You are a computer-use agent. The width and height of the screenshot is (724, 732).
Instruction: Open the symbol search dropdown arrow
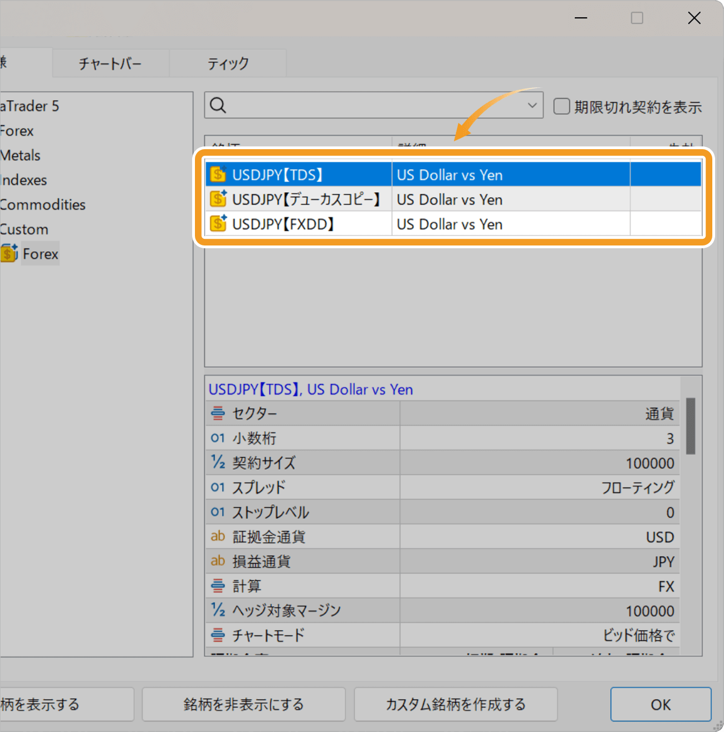point(532,105)
